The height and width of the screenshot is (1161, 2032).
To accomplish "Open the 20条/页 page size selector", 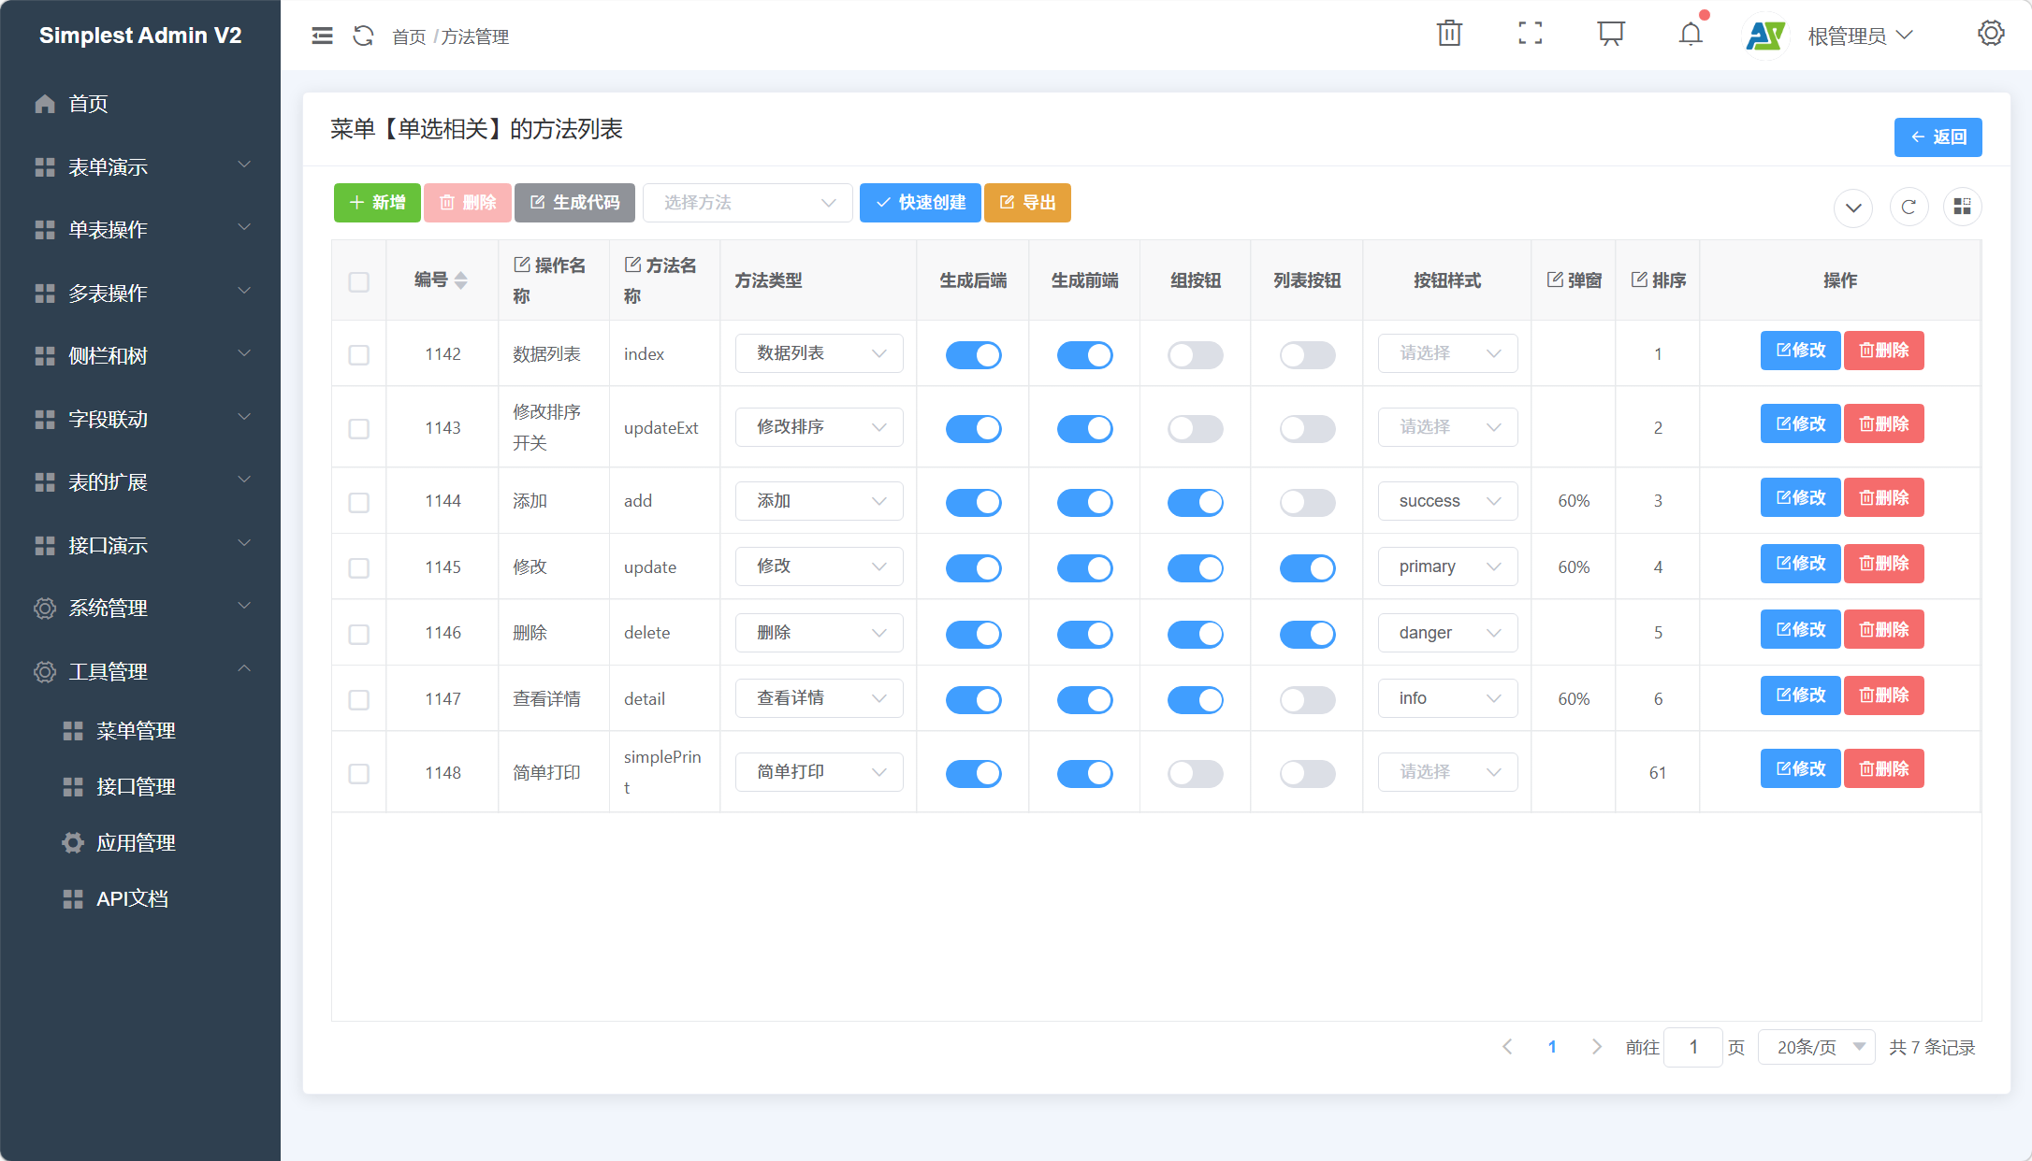I will [x=1815, y=1047].
